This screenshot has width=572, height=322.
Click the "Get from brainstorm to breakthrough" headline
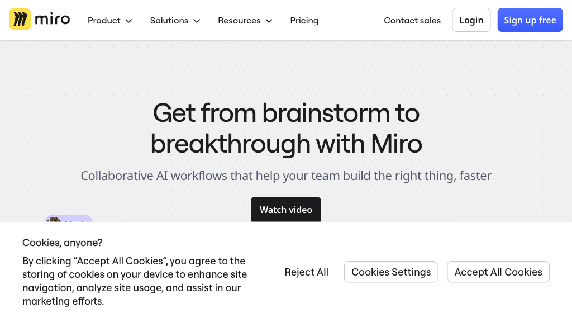coord(286,129)
